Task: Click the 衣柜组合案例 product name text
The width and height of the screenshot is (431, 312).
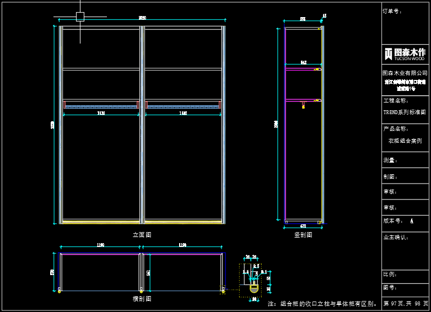Action: [405, 141]
